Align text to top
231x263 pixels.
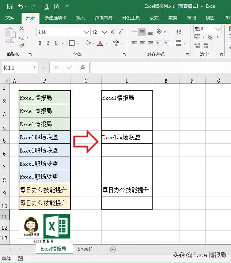click(134, 31)
